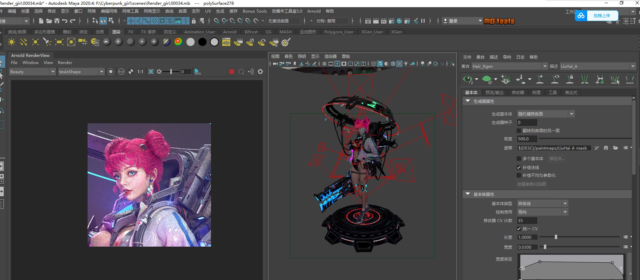The height and width of the screenshot is (280, 640).
Task: Click MS Tools logo icon
Action: [x=499, y=21]
